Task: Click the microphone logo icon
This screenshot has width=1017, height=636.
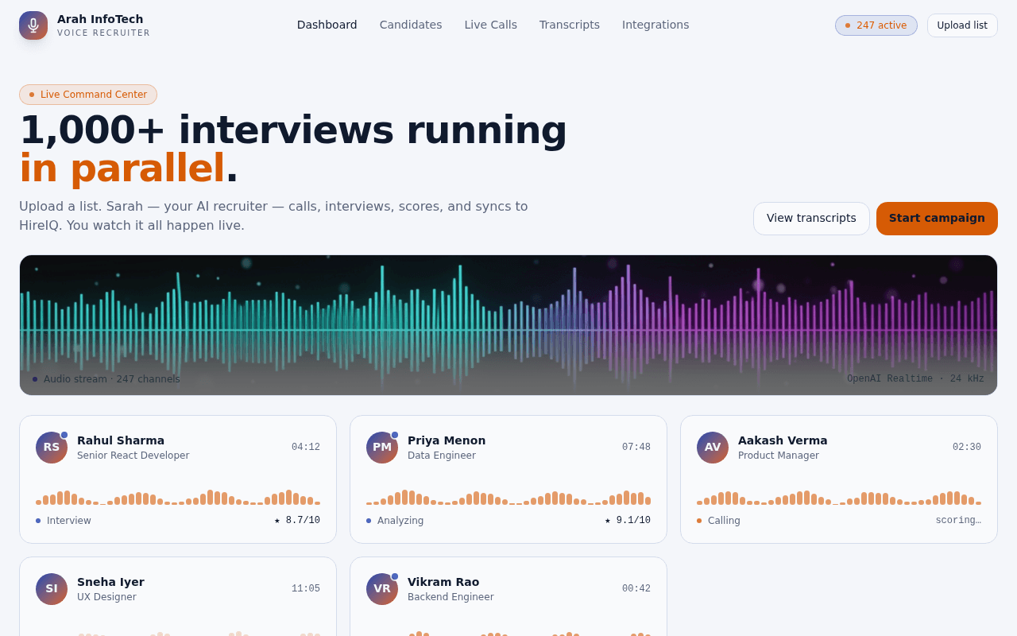Action: pos(33,25)
